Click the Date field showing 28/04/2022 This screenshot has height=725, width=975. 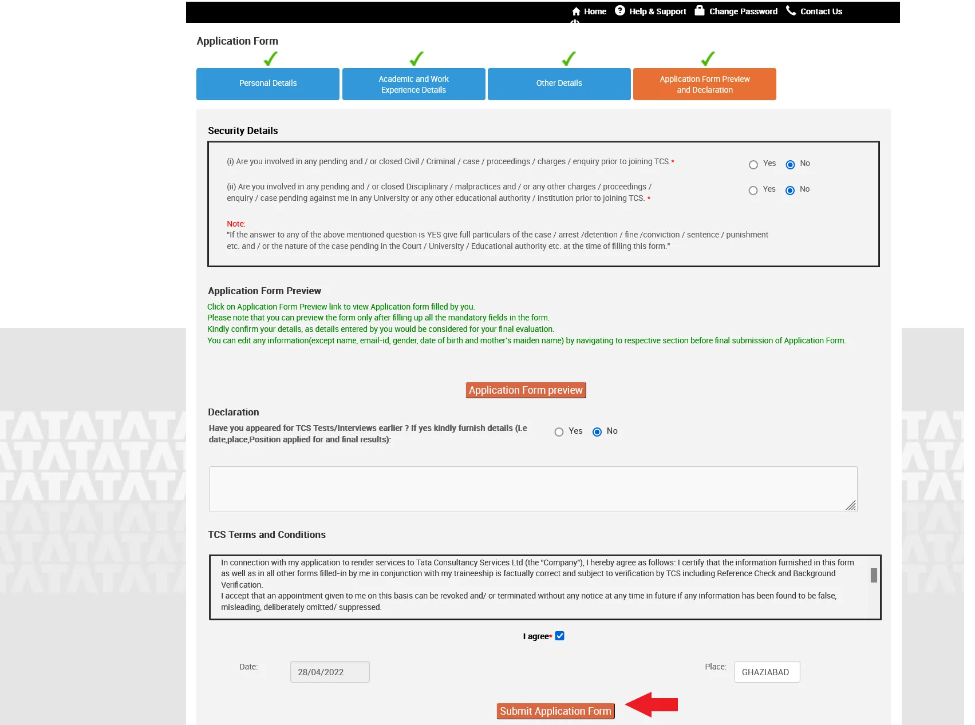click(330, 672)
